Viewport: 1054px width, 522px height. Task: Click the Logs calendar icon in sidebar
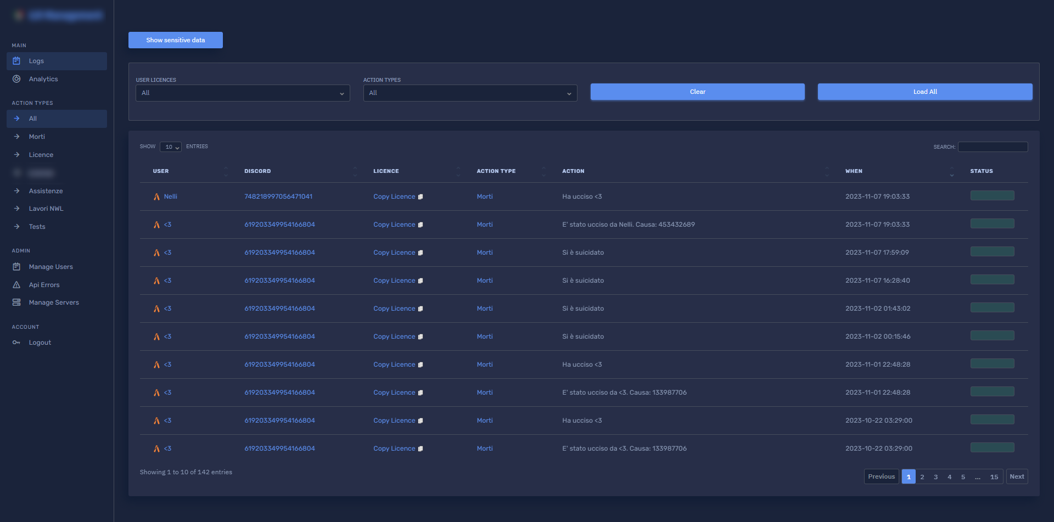[16, 61]
